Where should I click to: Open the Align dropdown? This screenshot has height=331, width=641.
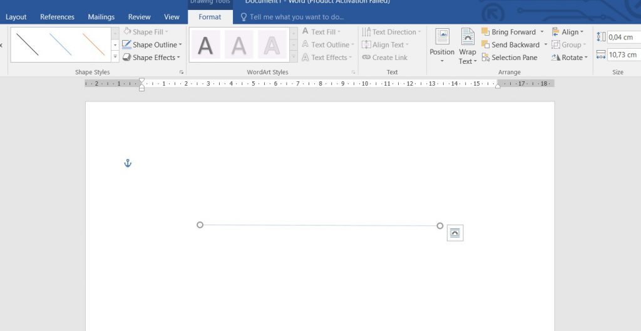coord(567,32)
